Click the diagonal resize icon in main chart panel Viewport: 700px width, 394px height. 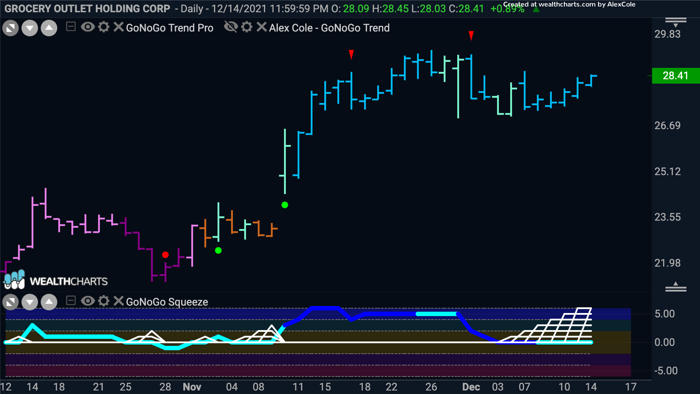click(10, 28)
